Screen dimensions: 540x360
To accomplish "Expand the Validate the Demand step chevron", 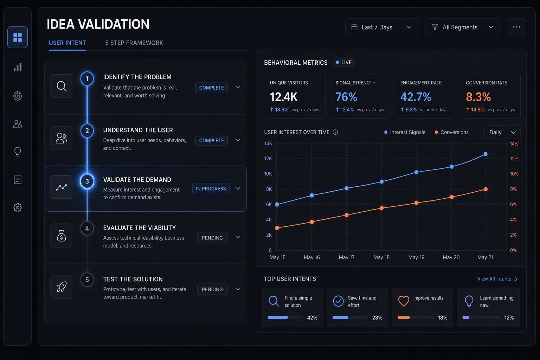I will [x=238, y=188].
